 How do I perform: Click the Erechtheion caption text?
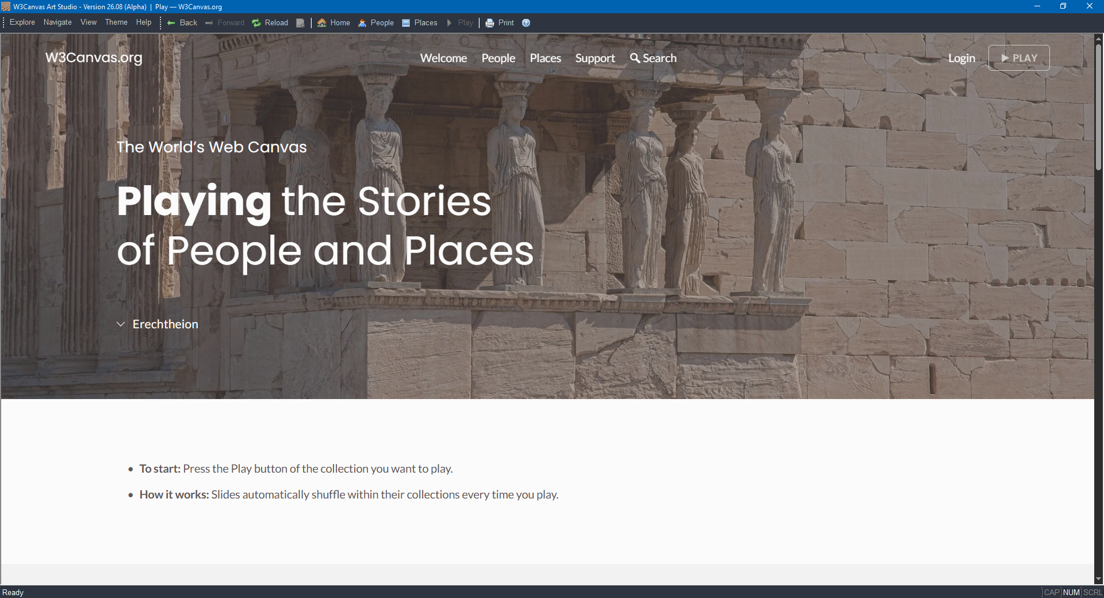pos(166,324)
